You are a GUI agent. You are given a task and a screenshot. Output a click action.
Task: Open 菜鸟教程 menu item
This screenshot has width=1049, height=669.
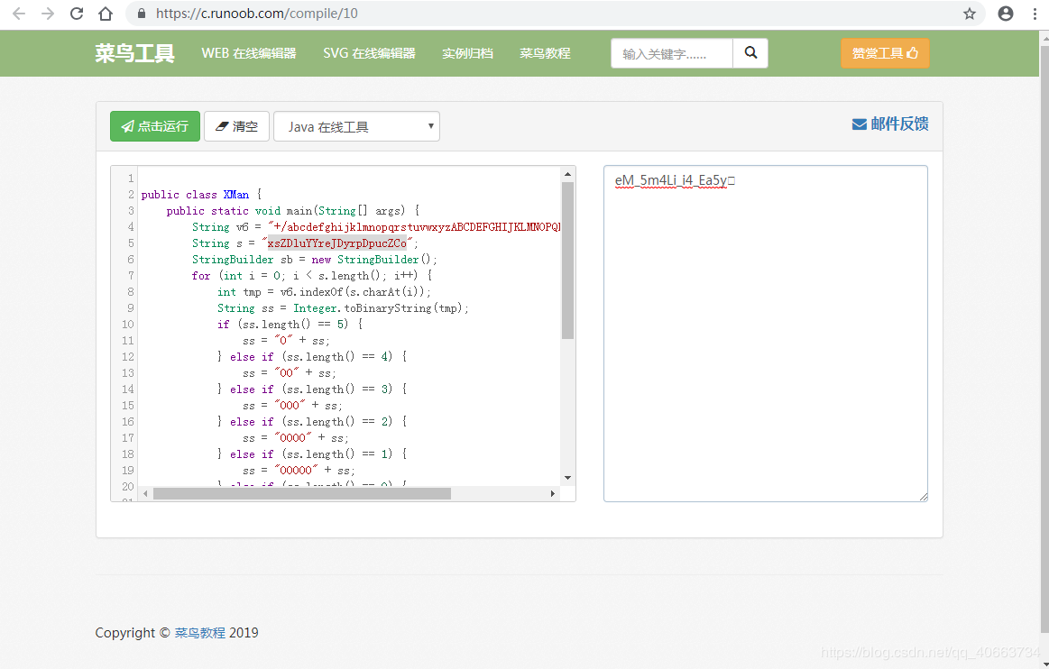coord(545,53)
